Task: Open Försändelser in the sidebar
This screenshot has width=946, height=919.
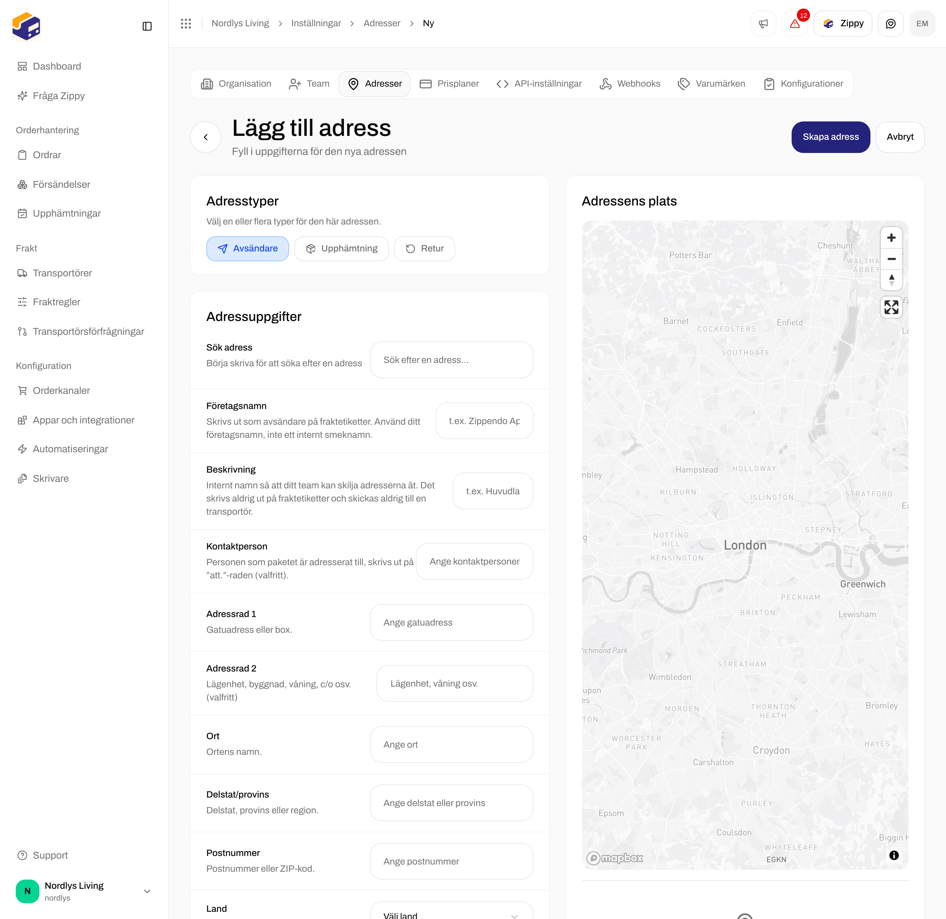Action: (84, 184)
